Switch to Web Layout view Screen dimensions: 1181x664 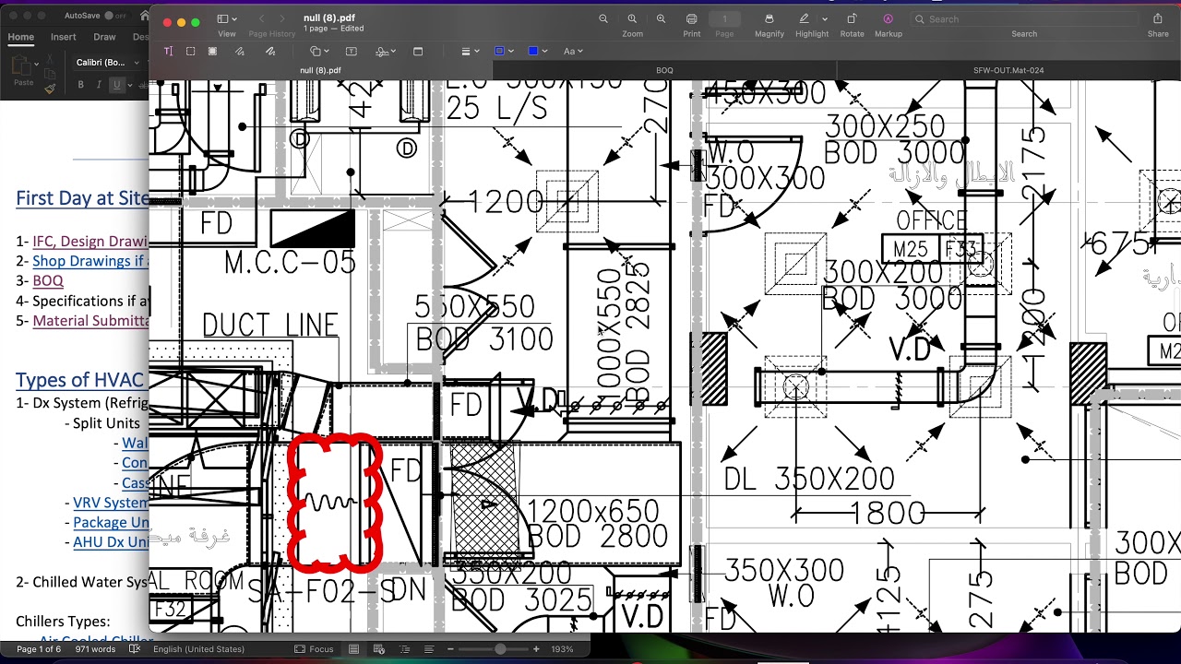(x=377, y=649)
